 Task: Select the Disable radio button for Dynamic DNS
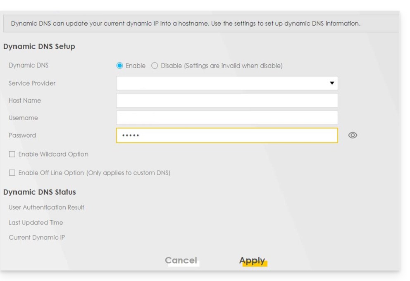155,66
